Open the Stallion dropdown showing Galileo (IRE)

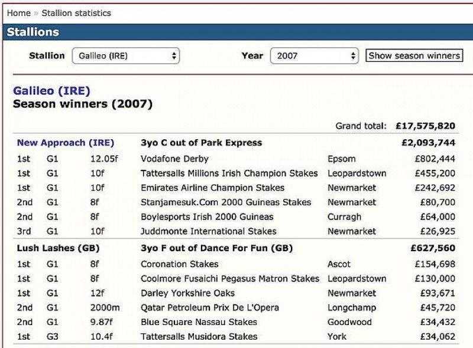coord(125,56)
